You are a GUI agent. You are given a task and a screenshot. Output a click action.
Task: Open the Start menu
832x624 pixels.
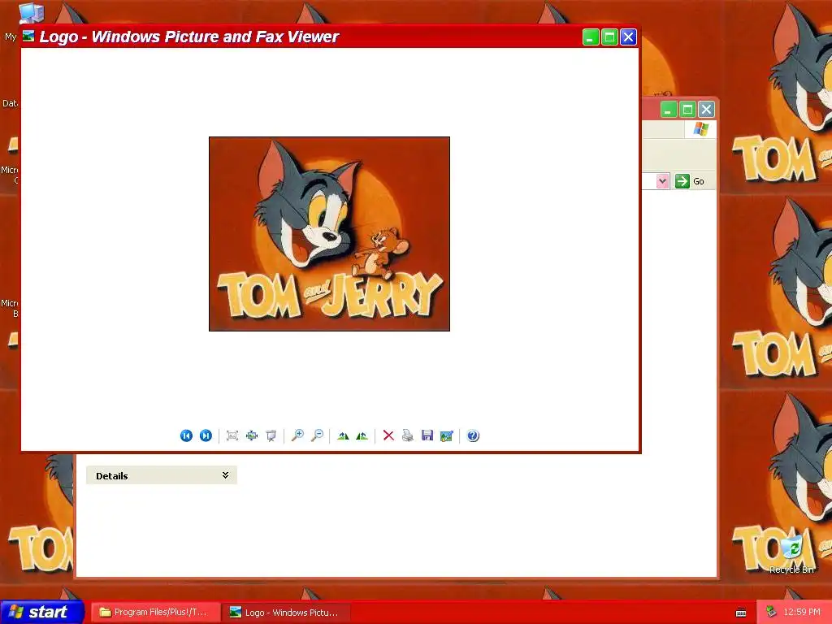[42, 612]
